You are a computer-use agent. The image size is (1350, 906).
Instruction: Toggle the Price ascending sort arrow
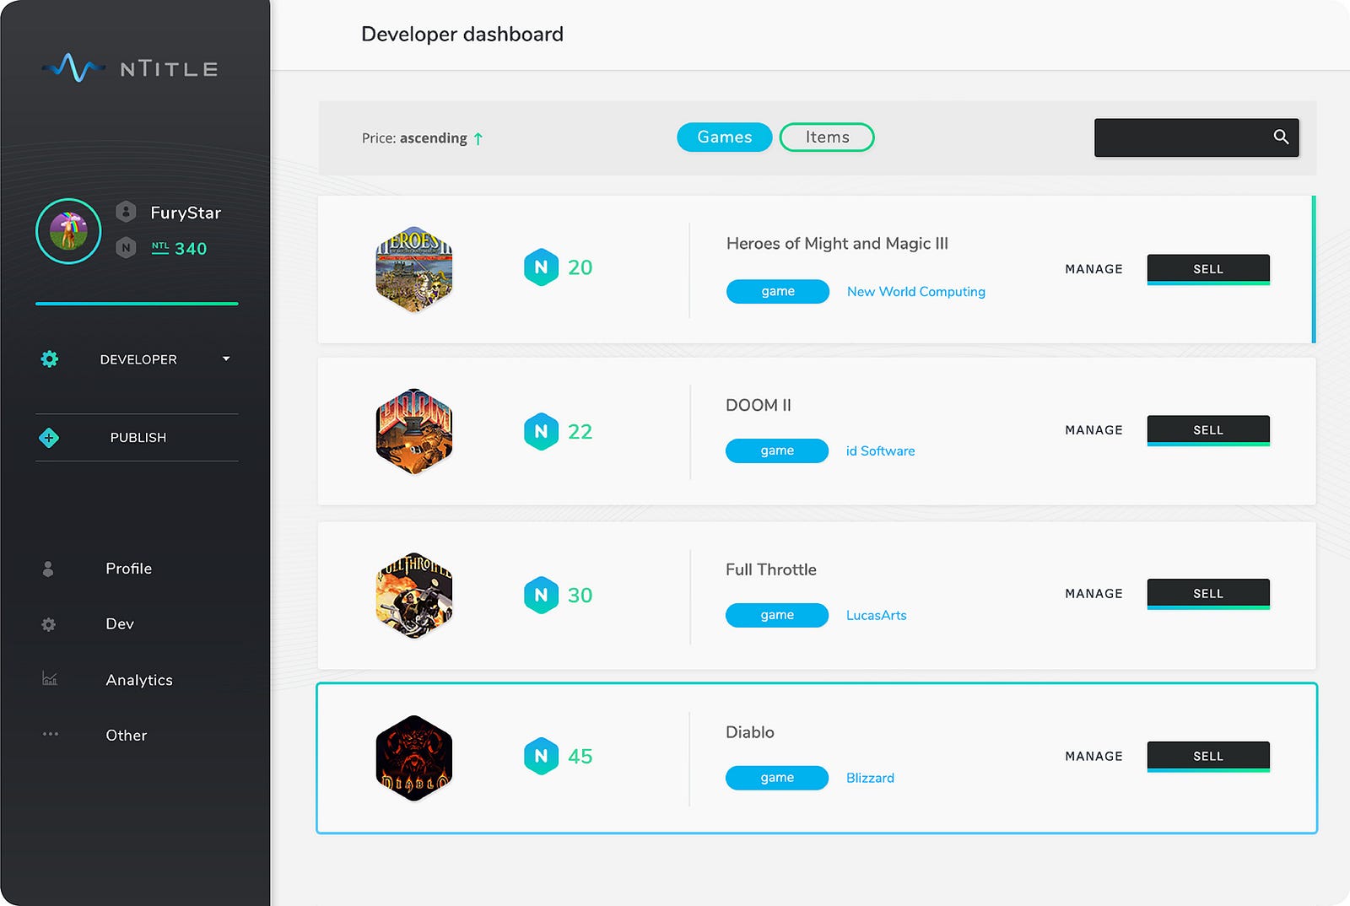tap(478, 138)
